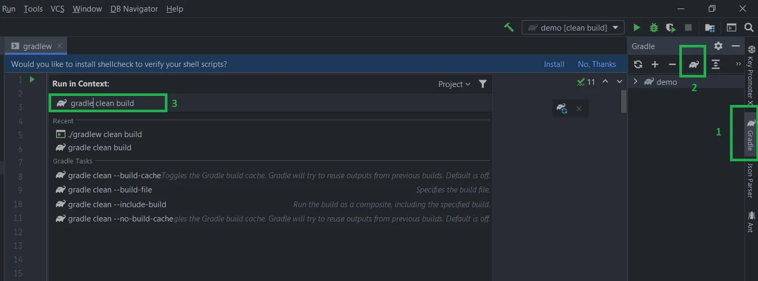758x281 pixels.
Task: Select the demo project in Gradle tree
Action: (x=661, y=82)
